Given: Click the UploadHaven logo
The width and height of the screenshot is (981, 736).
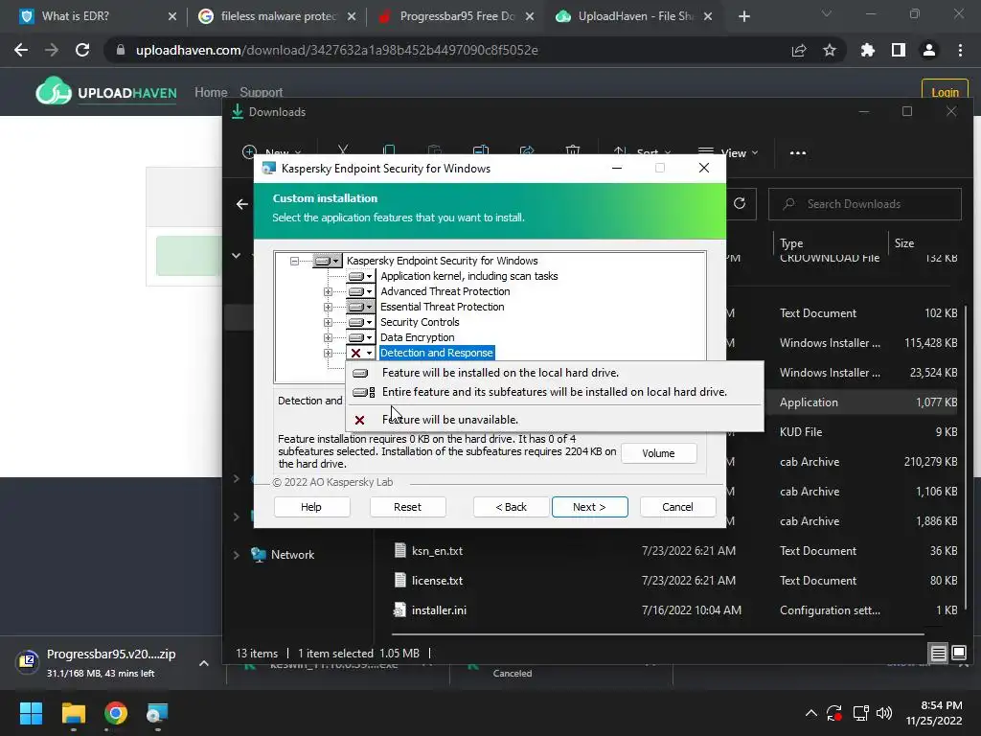Looking at the screenshot, I should 106,92.
